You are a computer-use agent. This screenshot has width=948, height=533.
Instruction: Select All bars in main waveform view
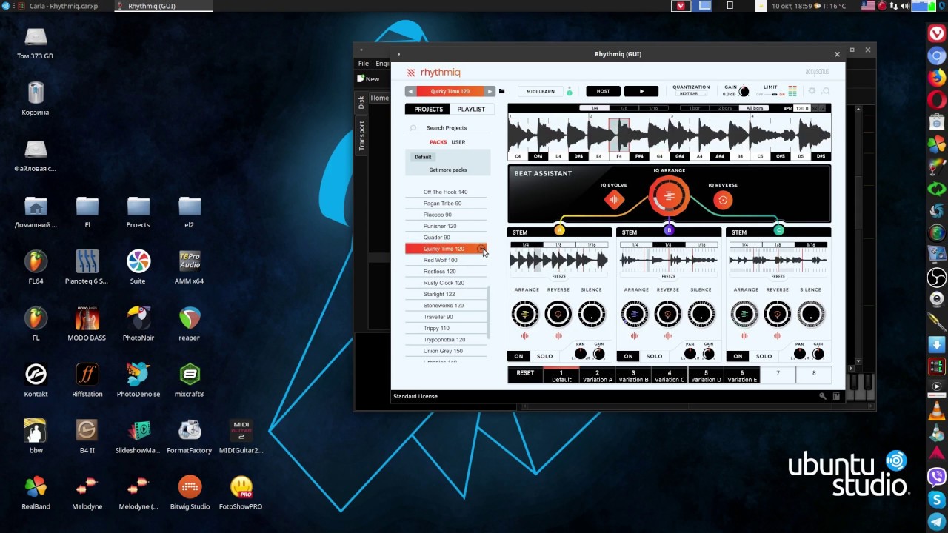coord(755,108)
